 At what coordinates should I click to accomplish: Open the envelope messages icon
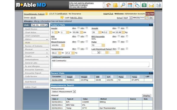151,5
